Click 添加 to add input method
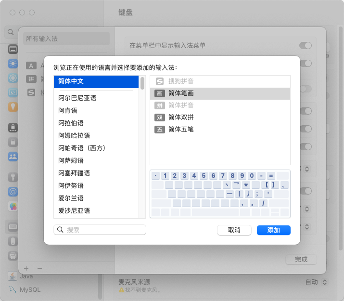This screenshot has width=344, height=301. [x=274, y=230]
